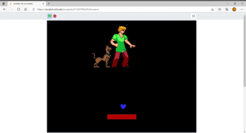Click the page vertical scrollbar thumb
This screenshot has width=246, height=133.
coord(245,51)
